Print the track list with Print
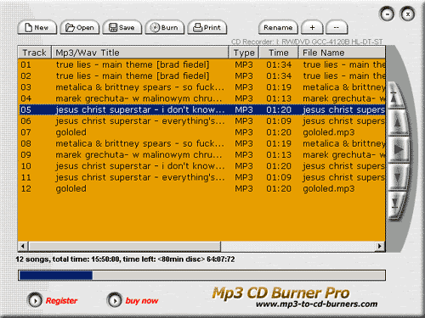 click(207, 27)
